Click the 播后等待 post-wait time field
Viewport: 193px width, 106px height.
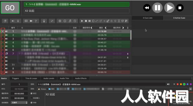tap(19, 98)
